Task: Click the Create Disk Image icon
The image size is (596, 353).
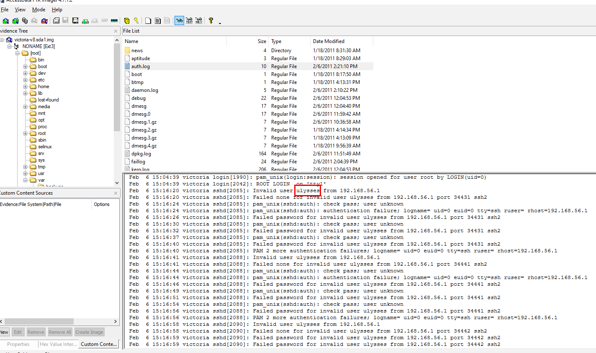Action: click(x=56, y=20)
